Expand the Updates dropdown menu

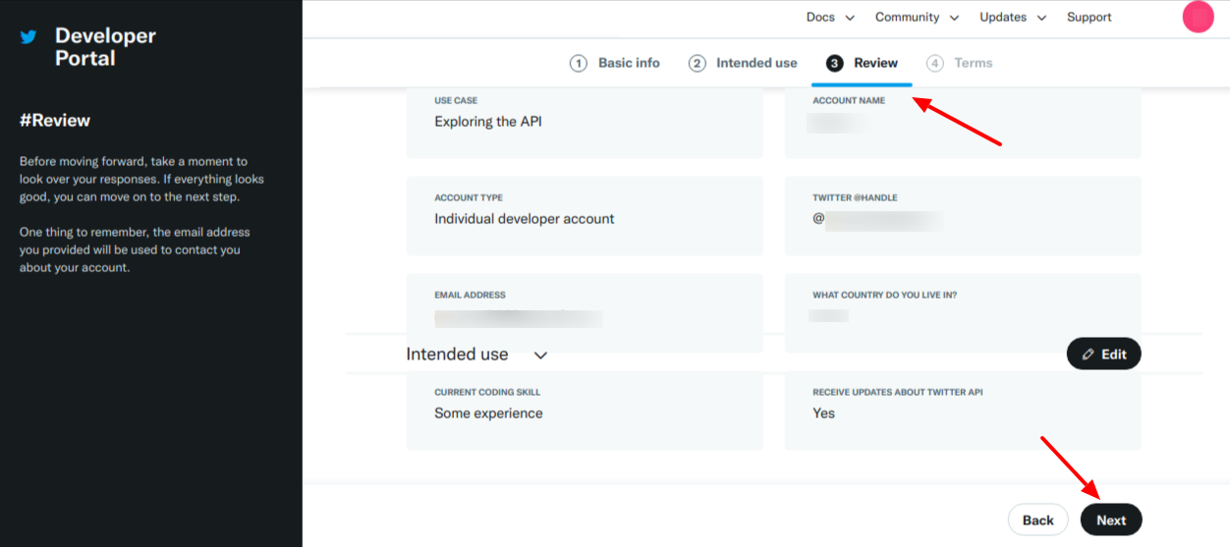(1012, 18)
